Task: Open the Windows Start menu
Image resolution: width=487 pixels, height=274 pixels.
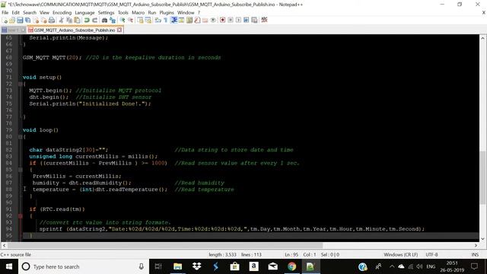Action: [9, 266]
